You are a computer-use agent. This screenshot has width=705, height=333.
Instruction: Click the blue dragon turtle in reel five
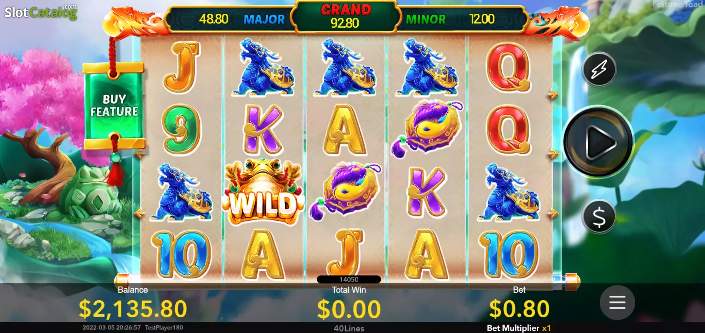[x=509, y=192]
